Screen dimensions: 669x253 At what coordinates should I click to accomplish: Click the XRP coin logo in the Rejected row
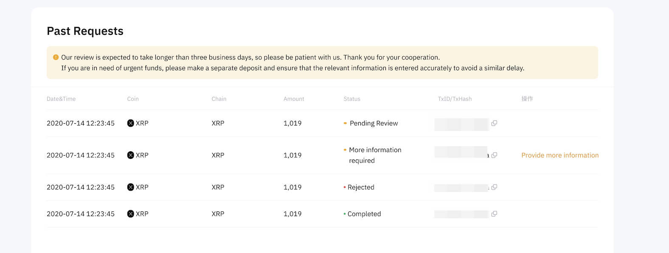point(131,187)
